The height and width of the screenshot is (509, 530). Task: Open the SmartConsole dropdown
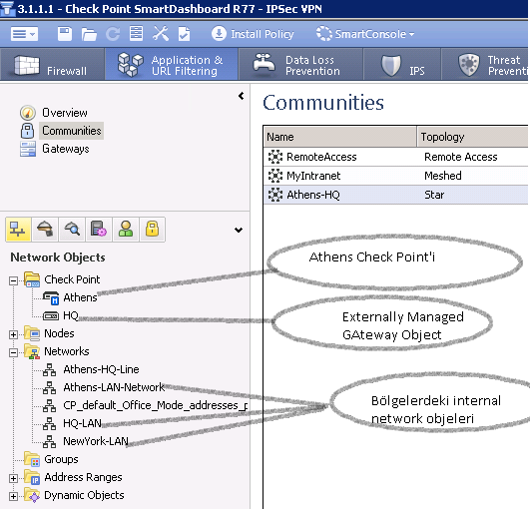365,34
